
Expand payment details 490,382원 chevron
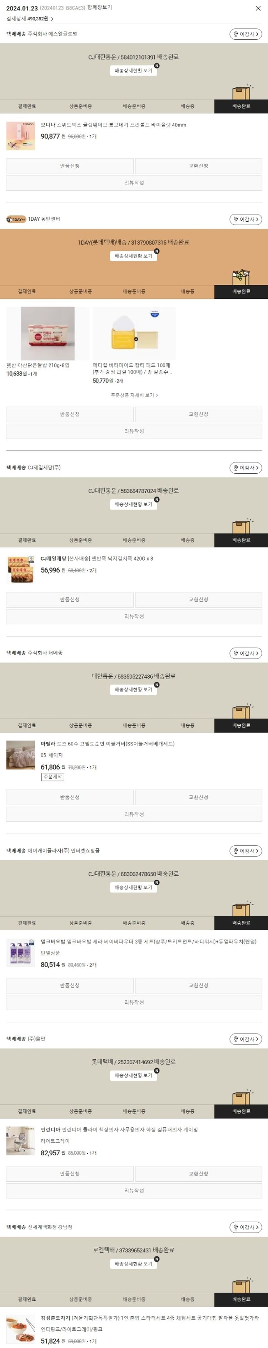(52, 19)
